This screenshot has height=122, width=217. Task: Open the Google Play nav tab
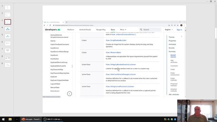(x=101, y=29)
